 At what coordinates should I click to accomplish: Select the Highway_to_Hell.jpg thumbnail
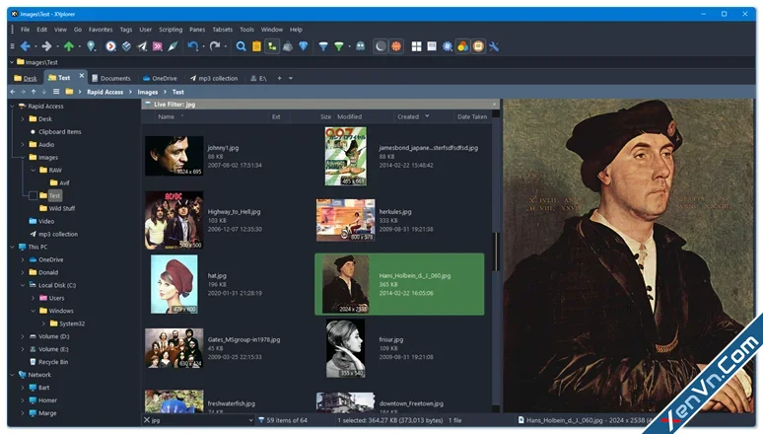[174, 220]
